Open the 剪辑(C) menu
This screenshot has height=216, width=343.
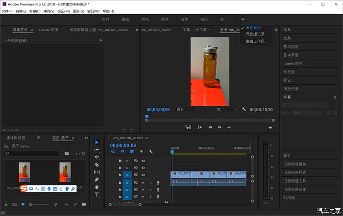pyautogui.click(x=35, y=11)
